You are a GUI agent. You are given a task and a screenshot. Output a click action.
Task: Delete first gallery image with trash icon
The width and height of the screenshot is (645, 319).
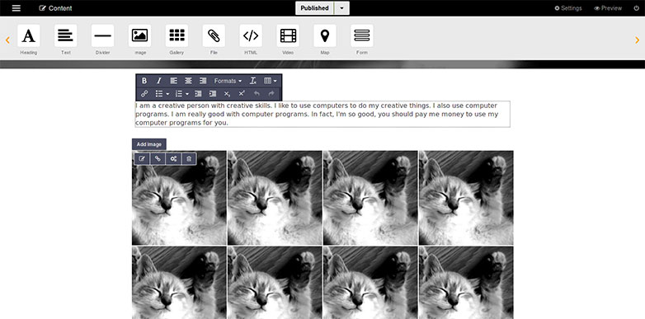click(x=189, y=159)
